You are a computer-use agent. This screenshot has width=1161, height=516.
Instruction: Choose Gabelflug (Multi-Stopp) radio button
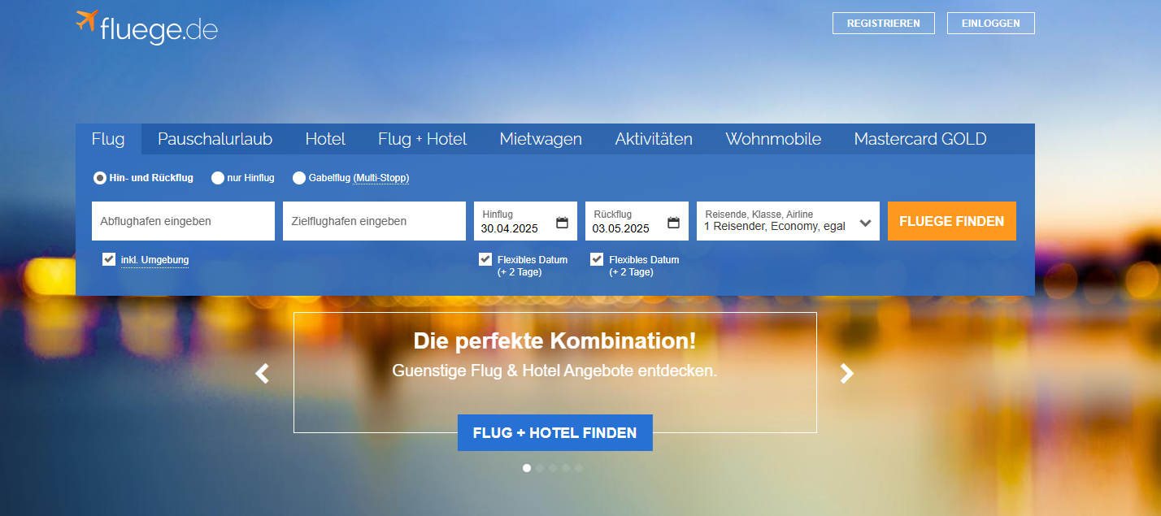(x=299, y=178)
